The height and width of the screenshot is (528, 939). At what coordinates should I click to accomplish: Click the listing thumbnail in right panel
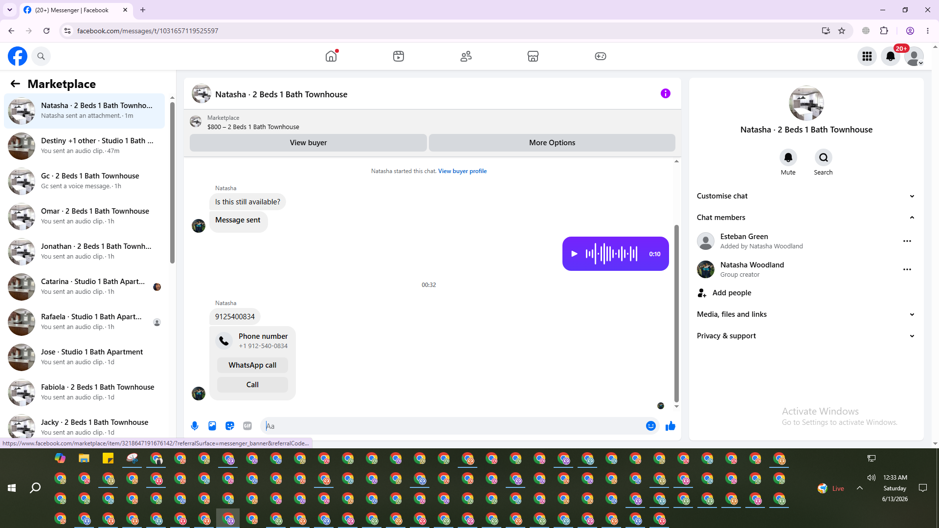[806, 103]
